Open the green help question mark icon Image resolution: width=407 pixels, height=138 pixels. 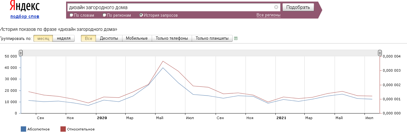(236, 38)
